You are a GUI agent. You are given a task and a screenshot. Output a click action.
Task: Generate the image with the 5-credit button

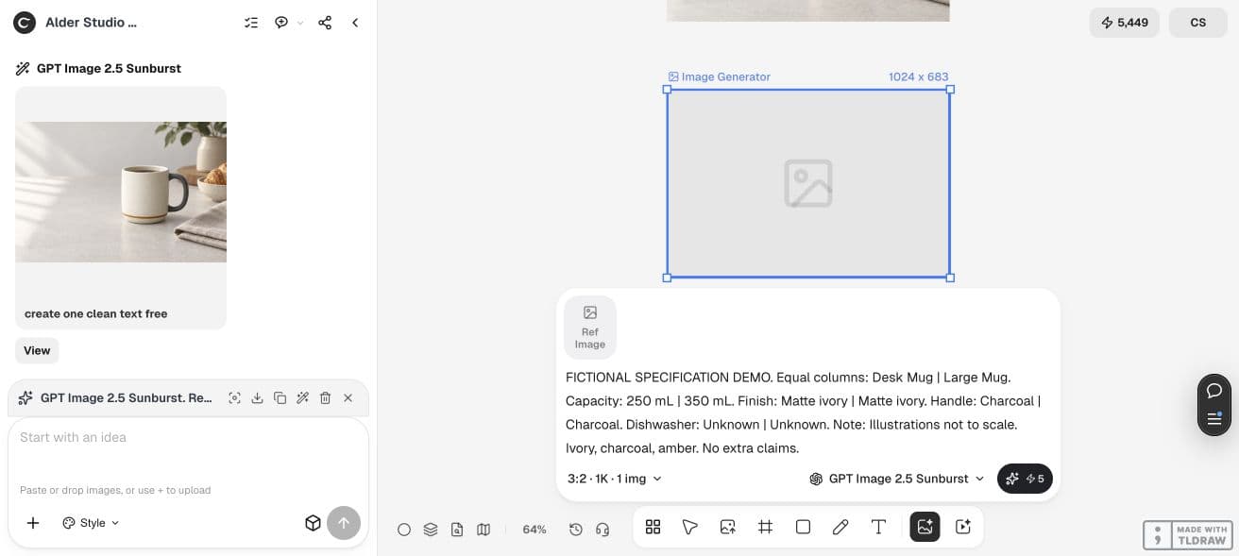pyautogui.click(x=1025, y=479)
